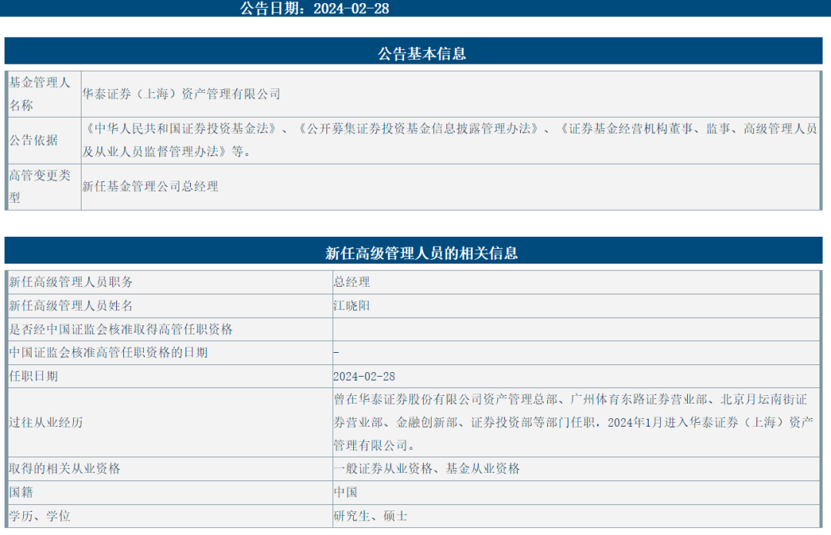Select the 学历、学位 label
Screen dimensions: 831x535
pos(40,516)
